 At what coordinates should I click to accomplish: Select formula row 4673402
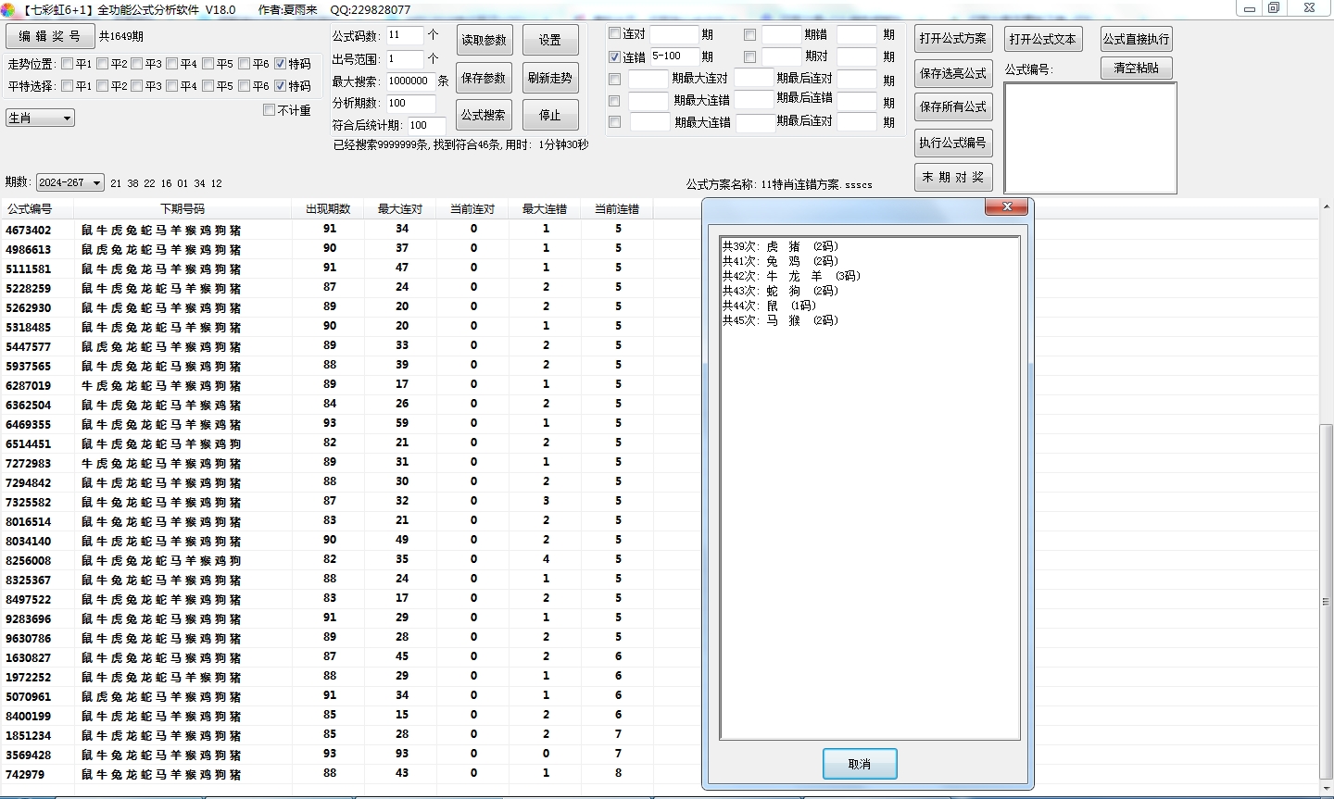click(29, 230)
